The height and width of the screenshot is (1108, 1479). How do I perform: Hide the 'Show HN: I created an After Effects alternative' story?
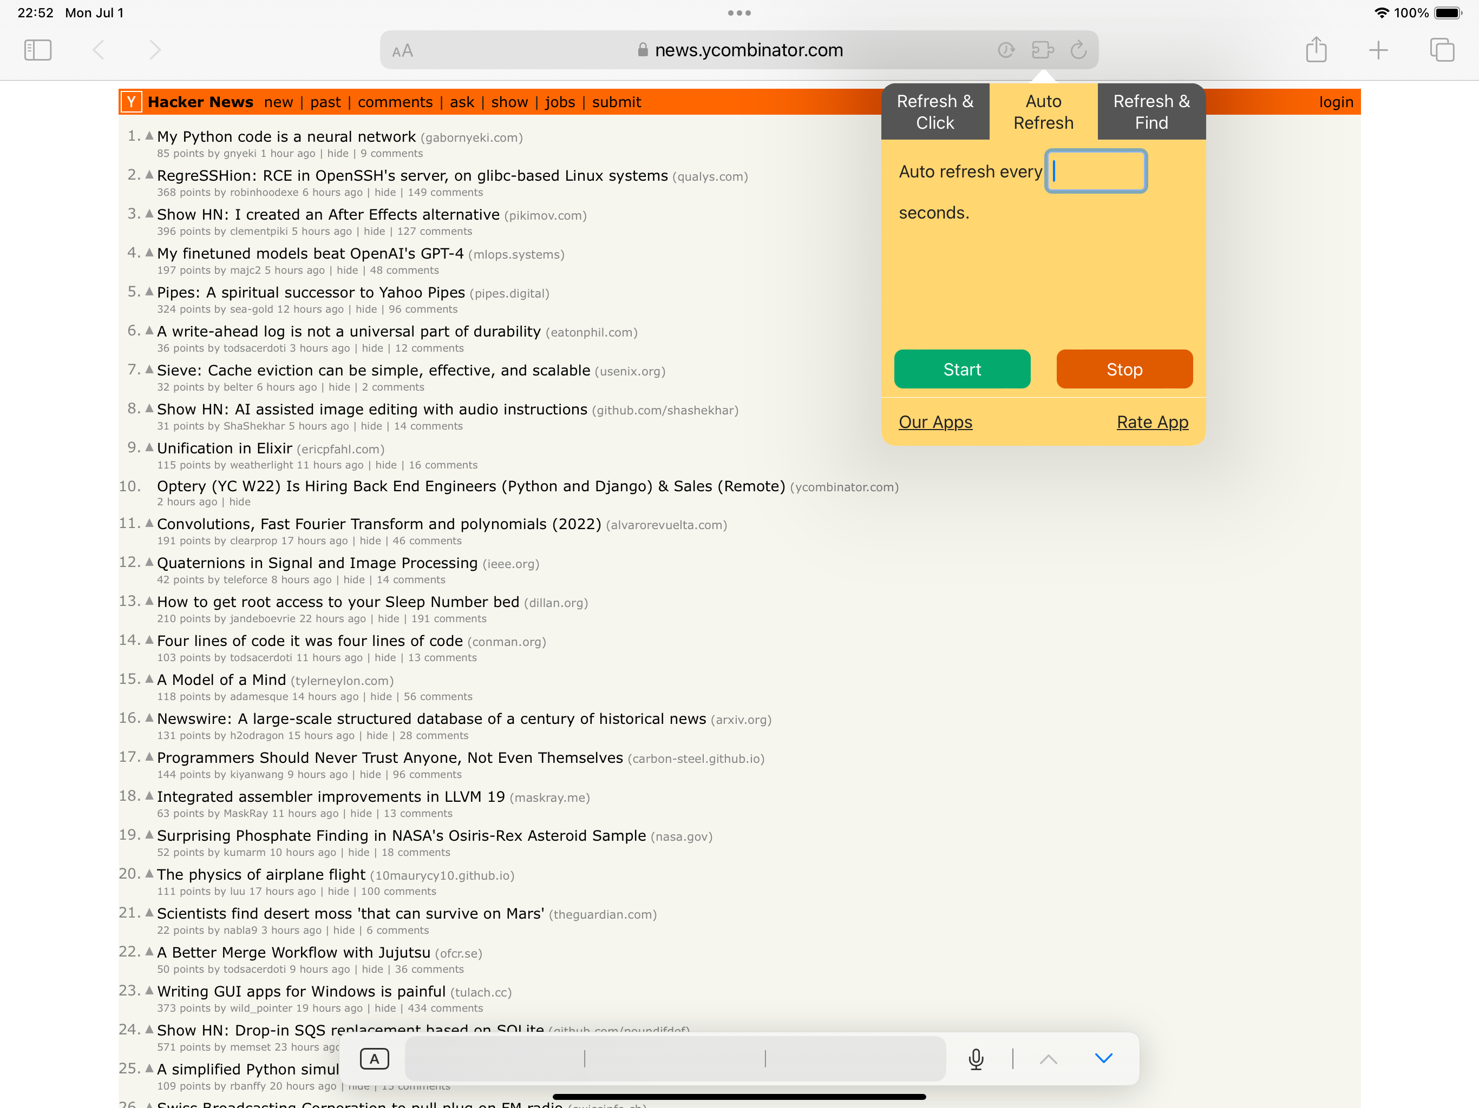click(375, 231)
